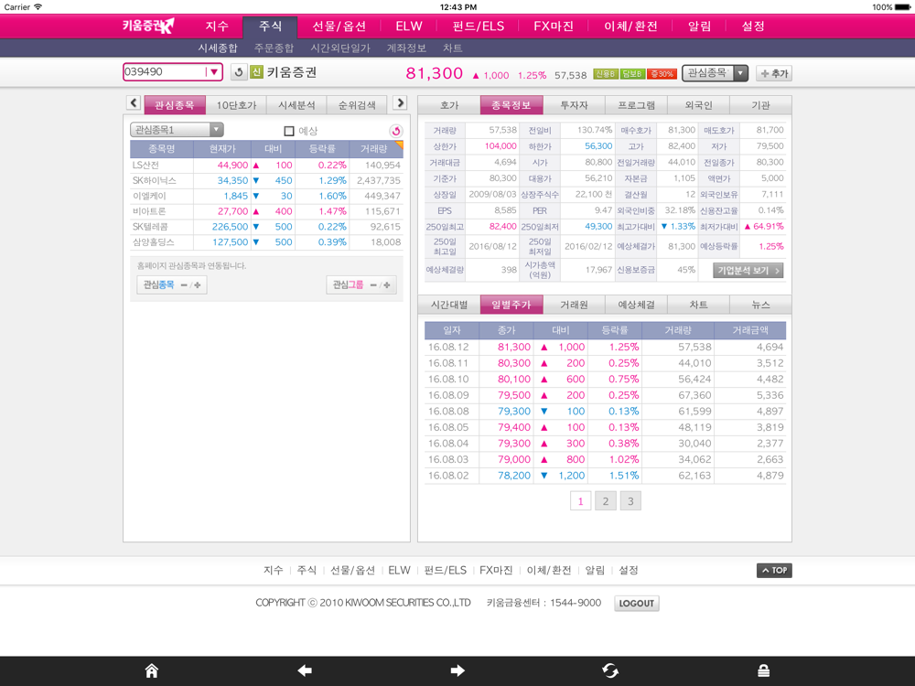The image size is (915, 686).
Task: Switch to the 예상체결 tab
Action: coord(637,305)
